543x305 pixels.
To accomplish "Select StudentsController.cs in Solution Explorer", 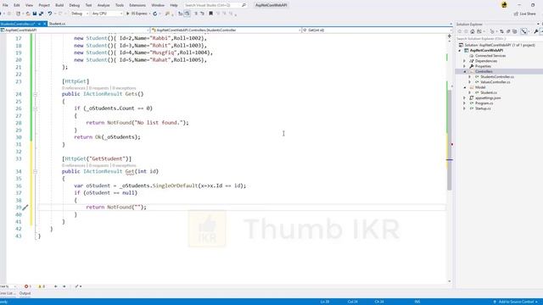I will [497, 77].
